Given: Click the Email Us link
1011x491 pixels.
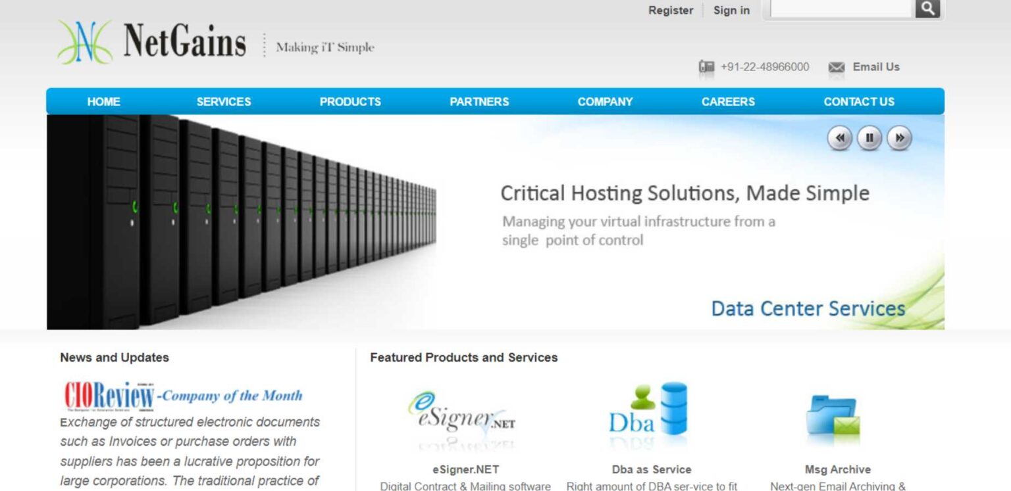Looking at the screenshot, I should tap(875, 67).
